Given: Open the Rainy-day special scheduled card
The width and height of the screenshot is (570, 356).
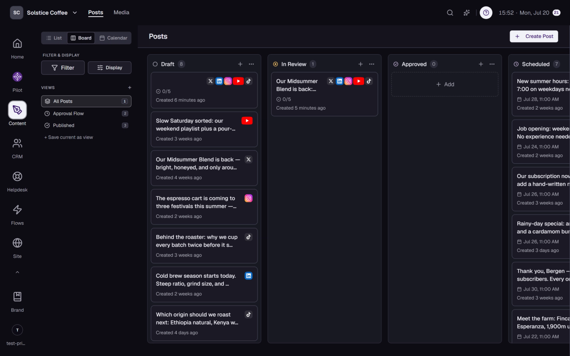Looking at the screenshot, I should click(541, 236).
